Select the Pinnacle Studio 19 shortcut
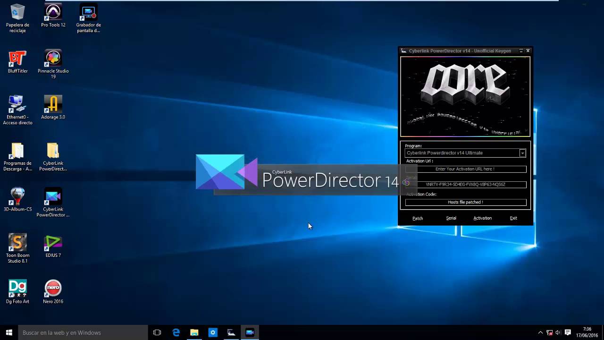This screenshot has width=604, height=340. [53, 65]
